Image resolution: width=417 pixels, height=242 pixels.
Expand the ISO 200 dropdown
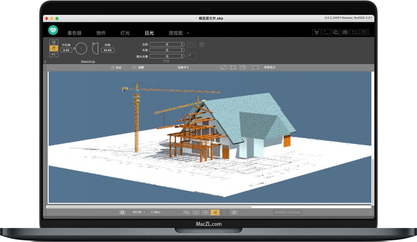(138, 212)
